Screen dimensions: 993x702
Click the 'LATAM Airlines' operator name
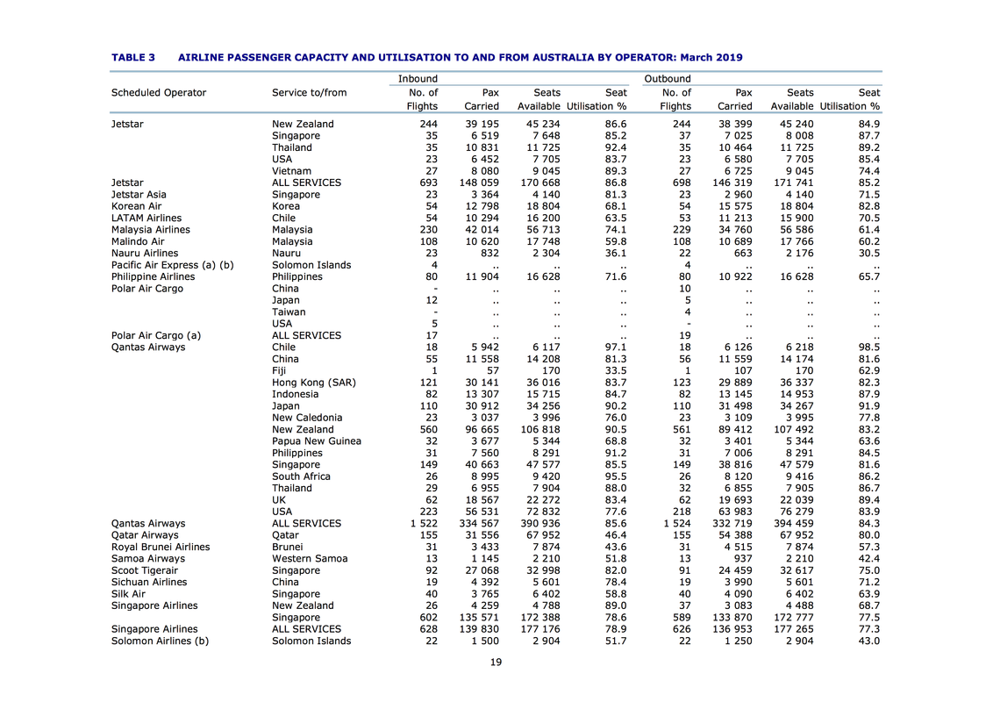[146, 218]
